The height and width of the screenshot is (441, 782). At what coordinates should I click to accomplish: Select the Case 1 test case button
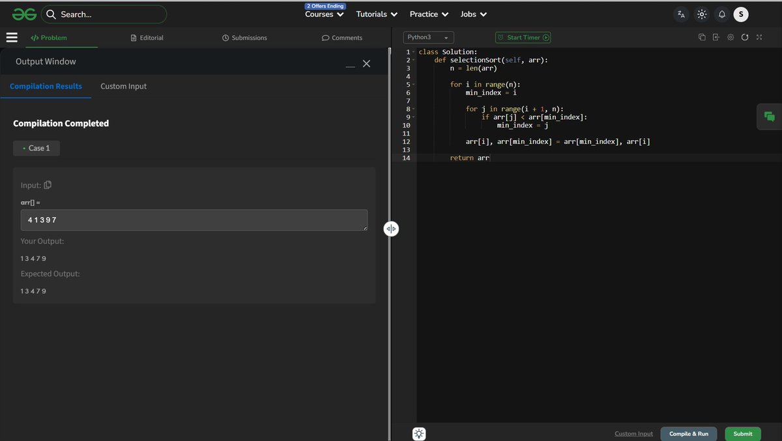36,148
